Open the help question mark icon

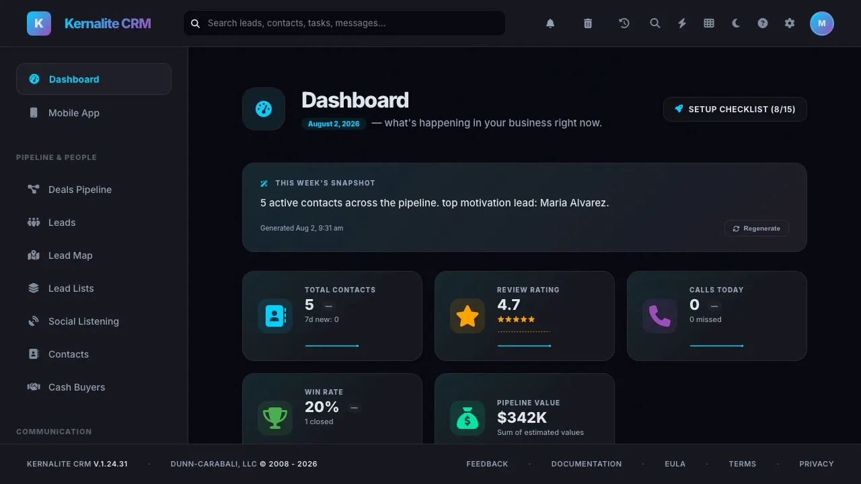763,24
